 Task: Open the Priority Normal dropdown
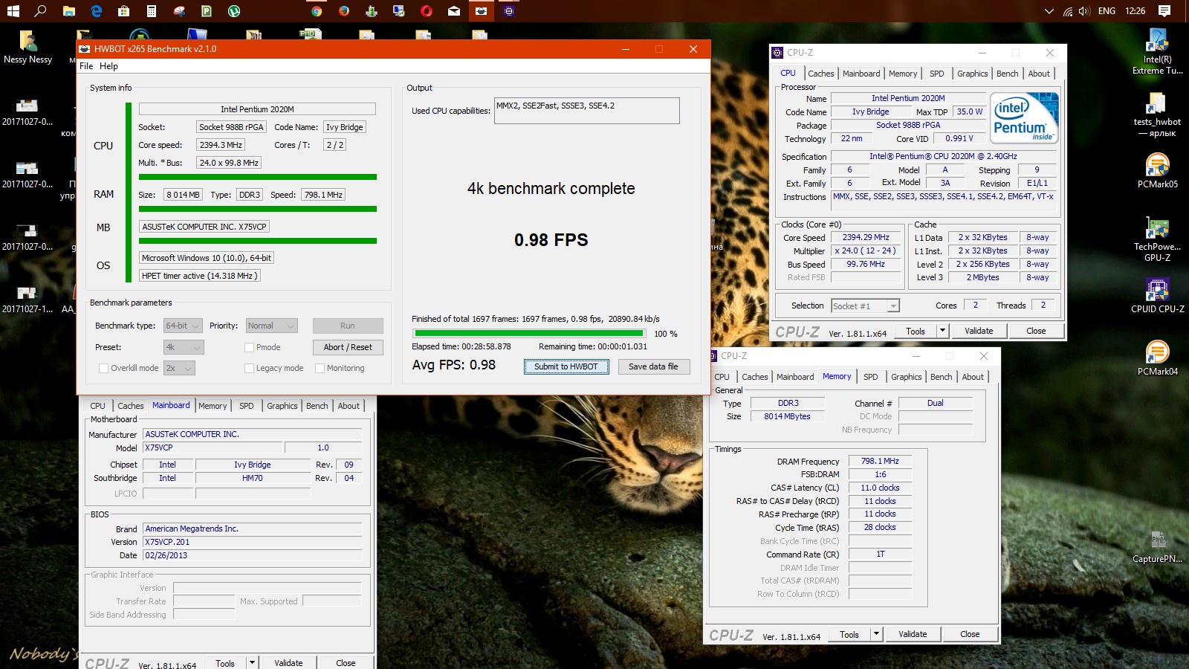pos(271,326)
